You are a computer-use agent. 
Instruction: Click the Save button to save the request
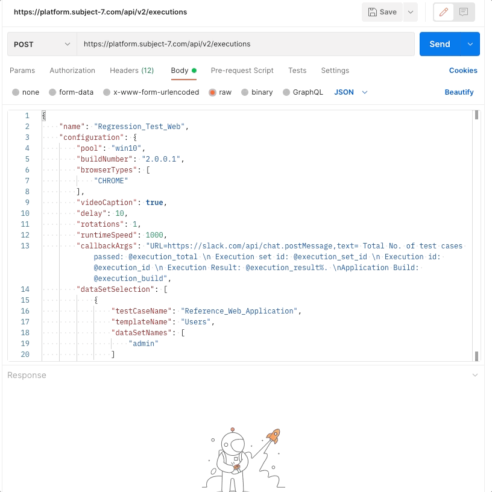tap(382, 13)
